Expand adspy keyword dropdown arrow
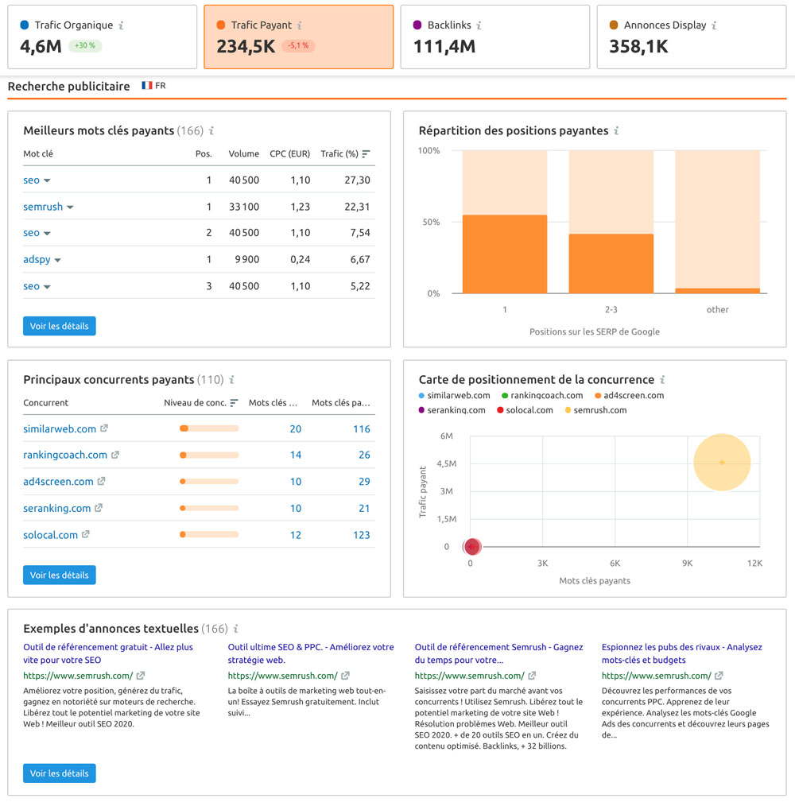 tap(57, 260)
